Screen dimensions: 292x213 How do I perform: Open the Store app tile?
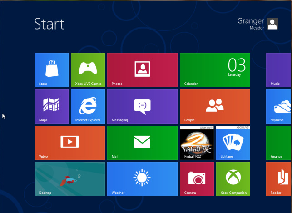point(51,70)
